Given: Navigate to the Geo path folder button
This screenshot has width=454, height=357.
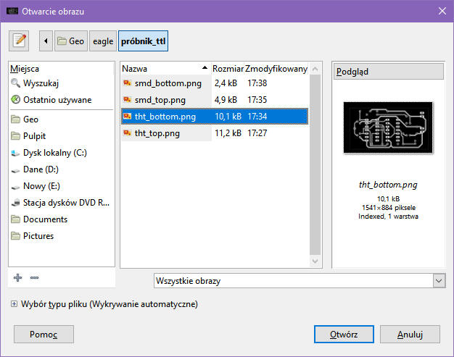Looking at the screenshot, I should pos(71,41).
